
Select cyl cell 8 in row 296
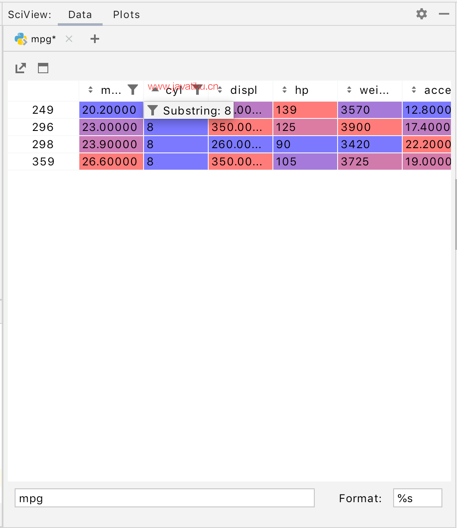coord(176,127)
